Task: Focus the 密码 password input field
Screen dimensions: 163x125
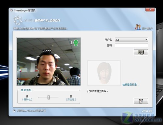Action: [131, 45]
